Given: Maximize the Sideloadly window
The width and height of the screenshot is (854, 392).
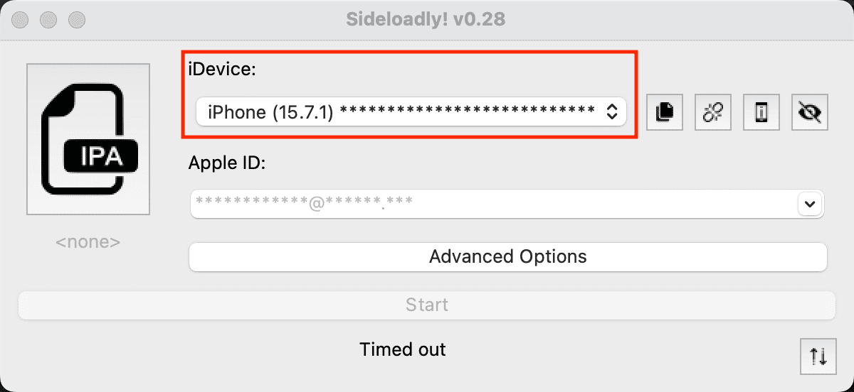Looking at the screenshot, I should pyautogui.click(x=77, y=20).
